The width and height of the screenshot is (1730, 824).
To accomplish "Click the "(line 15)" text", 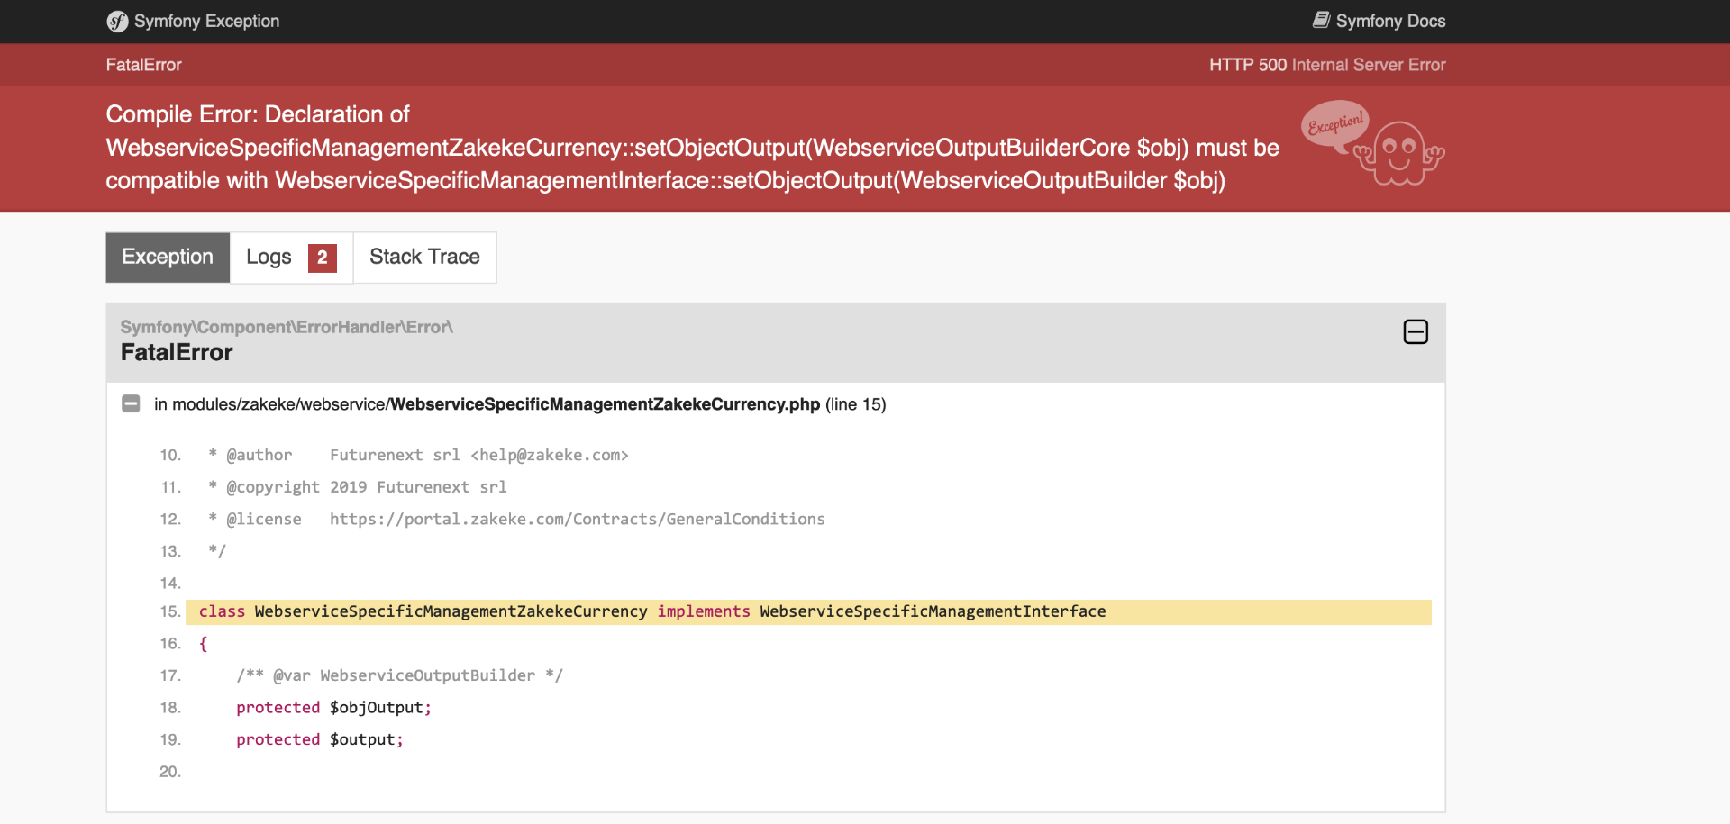I will click(856, 404).
